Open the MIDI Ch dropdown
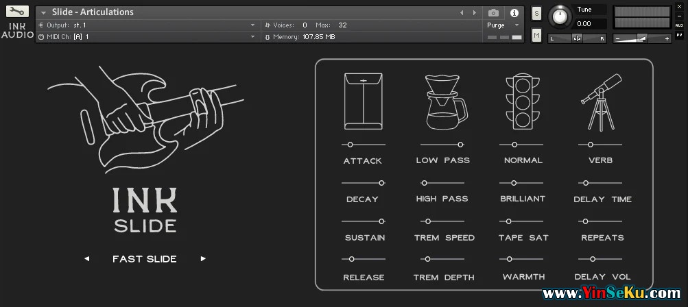688x307 pixels. click(x=252, y=36)
